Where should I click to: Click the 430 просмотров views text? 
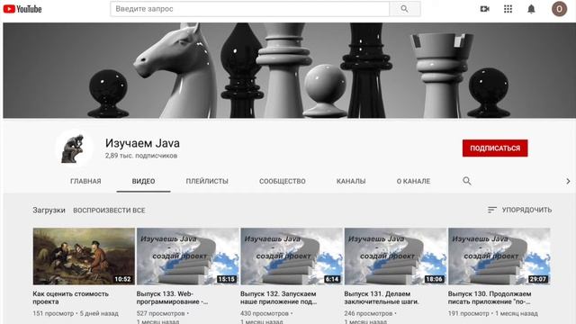point(265,313)
